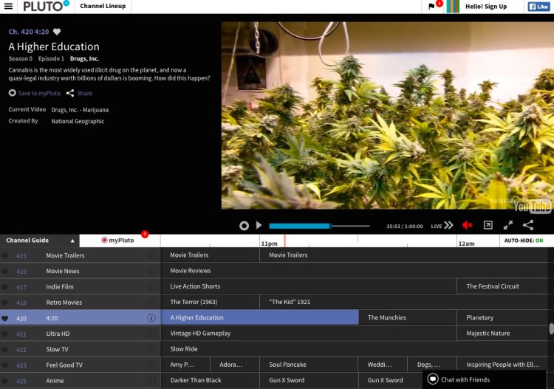Open the pop-out player icon
Image resolution: width=554 pixels, height=389 pixels.
[x=488, y=225]
